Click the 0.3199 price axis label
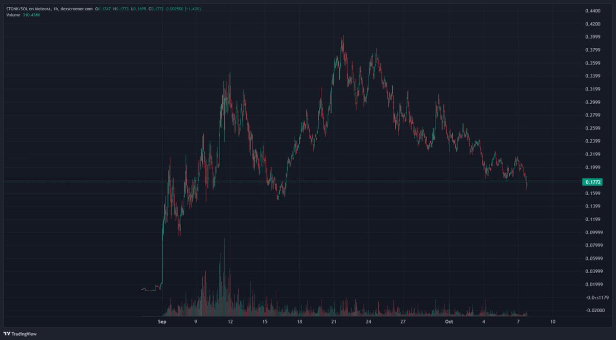The image size is (616, 340). coord(592,89)
